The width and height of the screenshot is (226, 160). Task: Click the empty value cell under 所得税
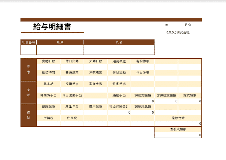pyautogui.click(x=49, y=124)
